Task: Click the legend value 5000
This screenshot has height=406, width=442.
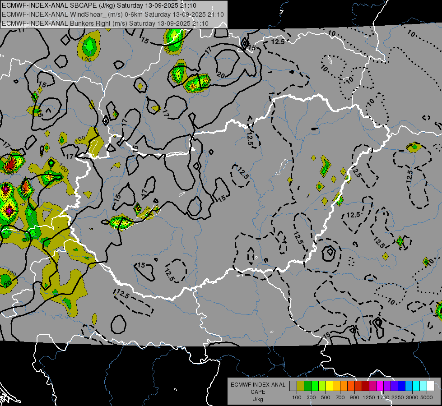Action: point(427,397)
